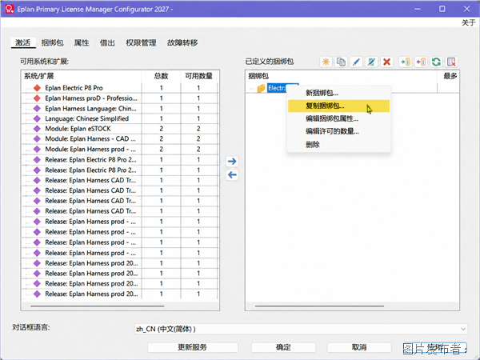Image resolution: width=480 pixels, height=360 pixels.
Task: Open the 关于 menu item
Action: [468, 22]
